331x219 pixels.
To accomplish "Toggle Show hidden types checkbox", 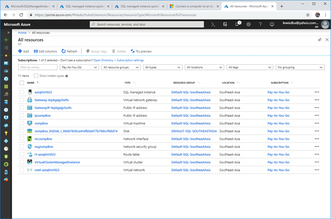I will 36,76.
